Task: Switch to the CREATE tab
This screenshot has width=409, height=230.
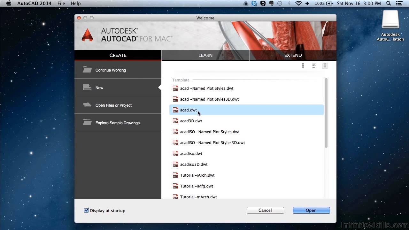Action: (118, 55)
